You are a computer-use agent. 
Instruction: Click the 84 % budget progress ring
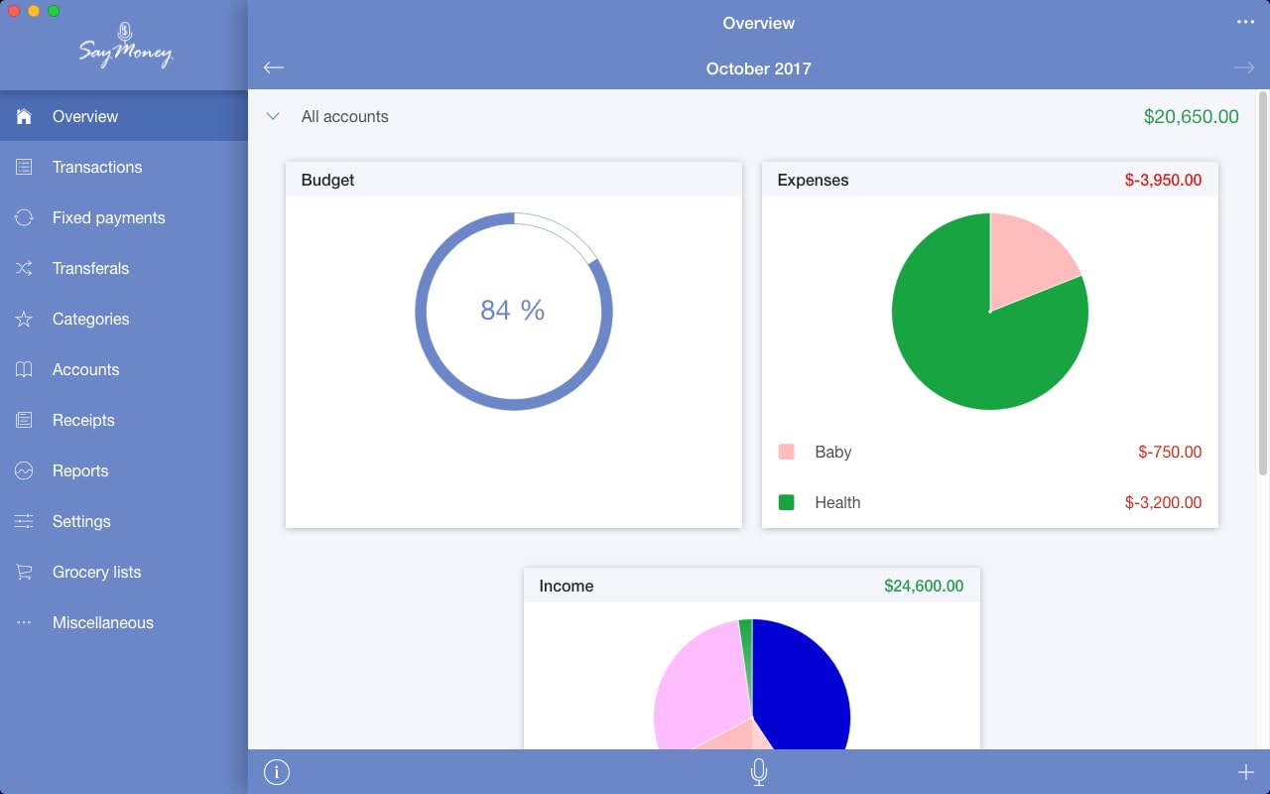click(x=514, y=311)
